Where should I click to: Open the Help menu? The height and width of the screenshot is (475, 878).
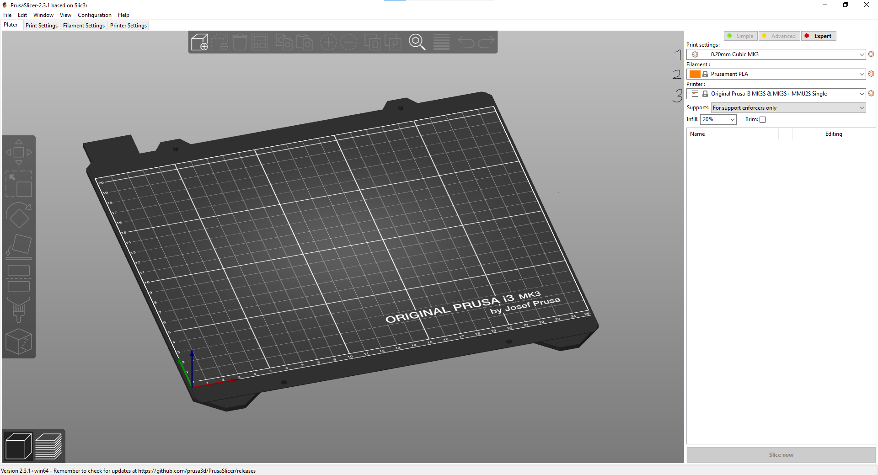(123, 15)
